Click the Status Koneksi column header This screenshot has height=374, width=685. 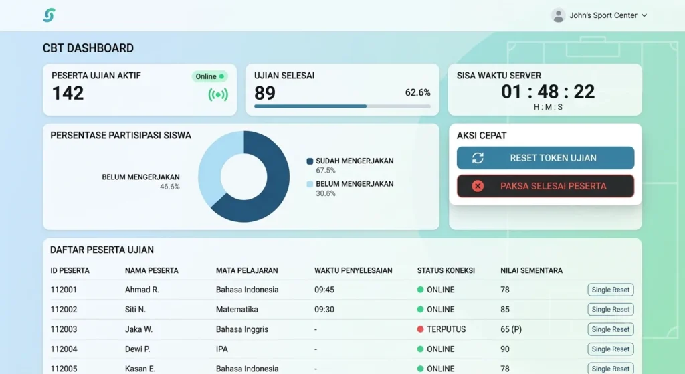[446, 270]
